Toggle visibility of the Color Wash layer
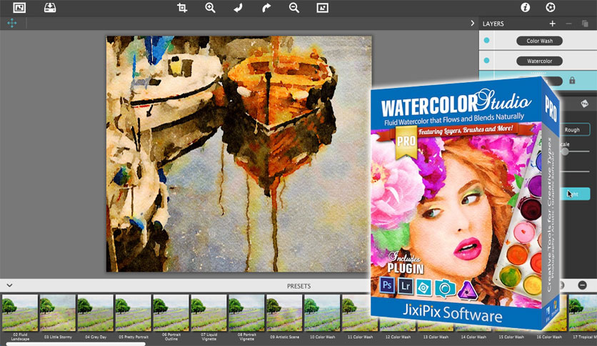This screenshot has width=597, height=346. pyautogui.click(x=486, y=41)
